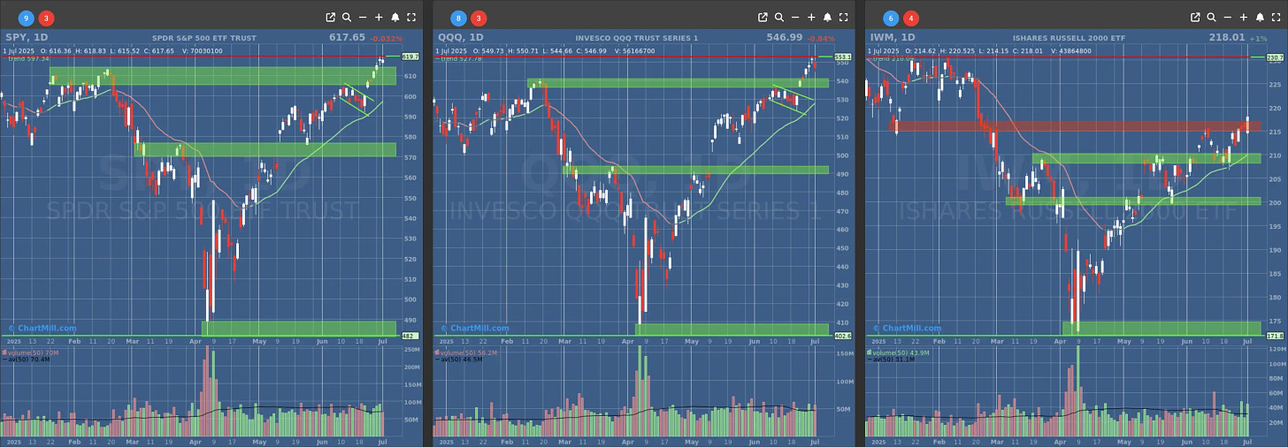
Task: Expand SPY chart to fullscreen
Action: pyautogui.click(x=410, y=17)
